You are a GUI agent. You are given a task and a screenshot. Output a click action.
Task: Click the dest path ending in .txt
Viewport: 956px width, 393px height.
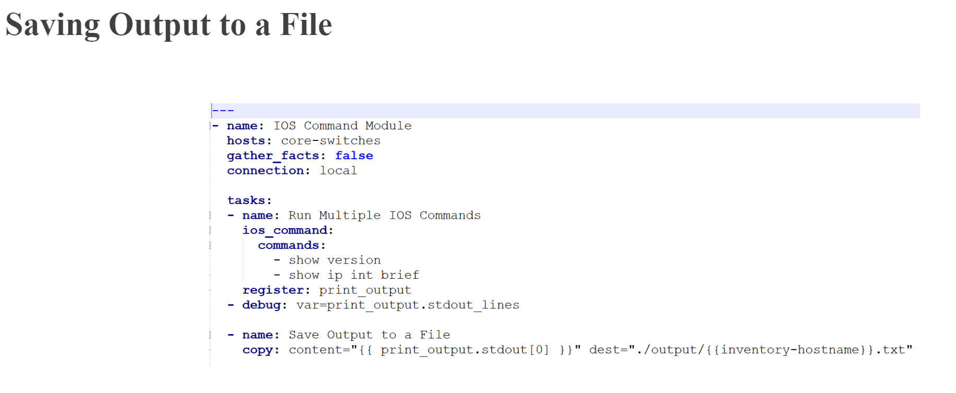coord(751,350)
